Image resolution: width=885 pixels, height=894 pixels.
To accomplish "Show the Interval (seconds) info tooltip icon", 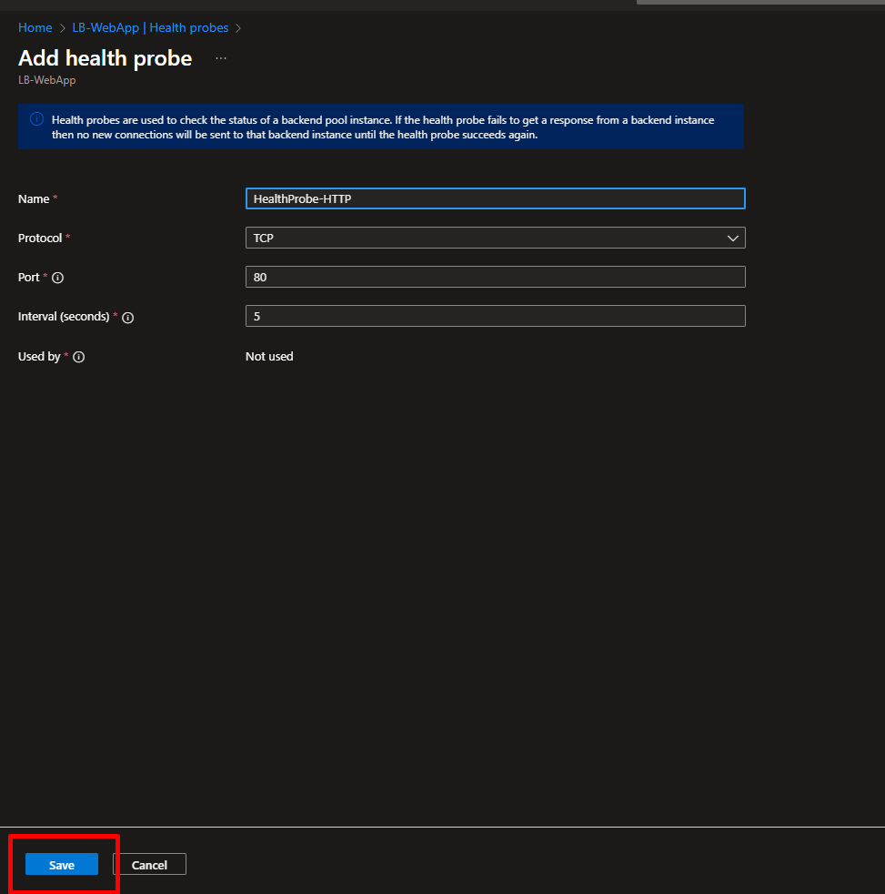I will click(x=127, y=318).
